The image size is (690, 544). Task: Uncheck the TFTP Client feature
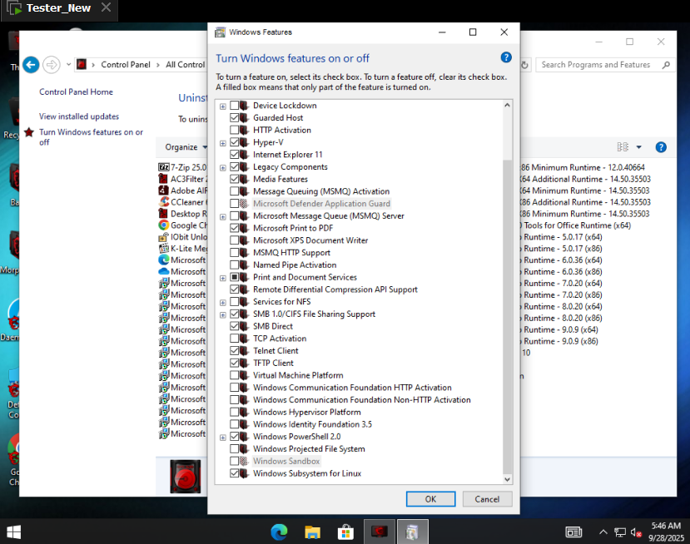coord(234,363)
